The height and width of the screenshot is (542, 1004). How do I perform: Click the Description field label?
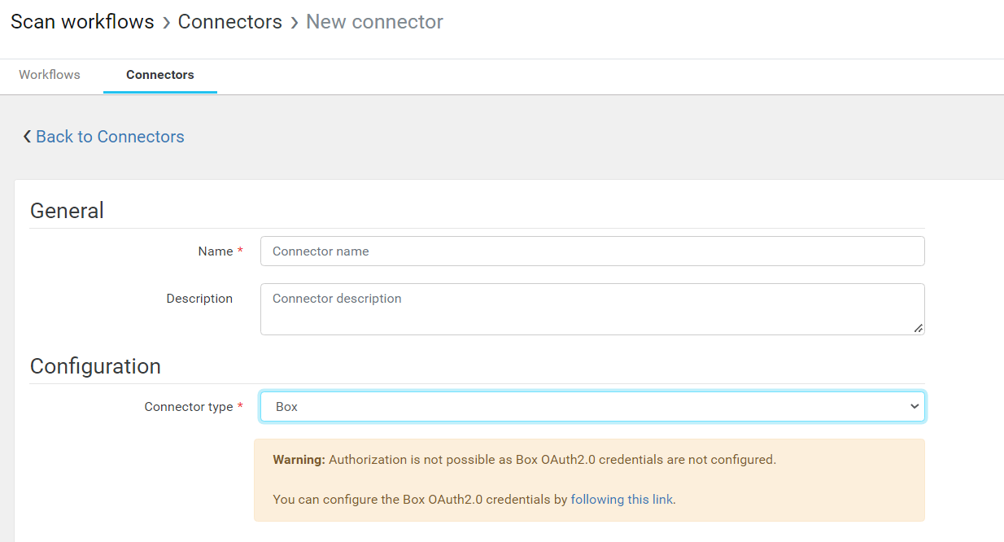(x=199, y=299)
